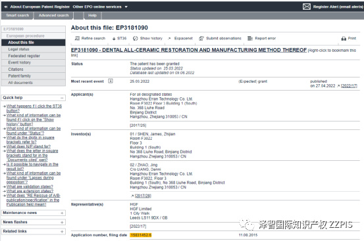
Task: Click representative HGF Limited text
Action: (x=141, y=209)
